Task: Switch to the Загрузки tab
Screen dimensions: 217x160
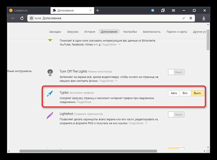Action: pyautogui.click(x=73, y=32)
